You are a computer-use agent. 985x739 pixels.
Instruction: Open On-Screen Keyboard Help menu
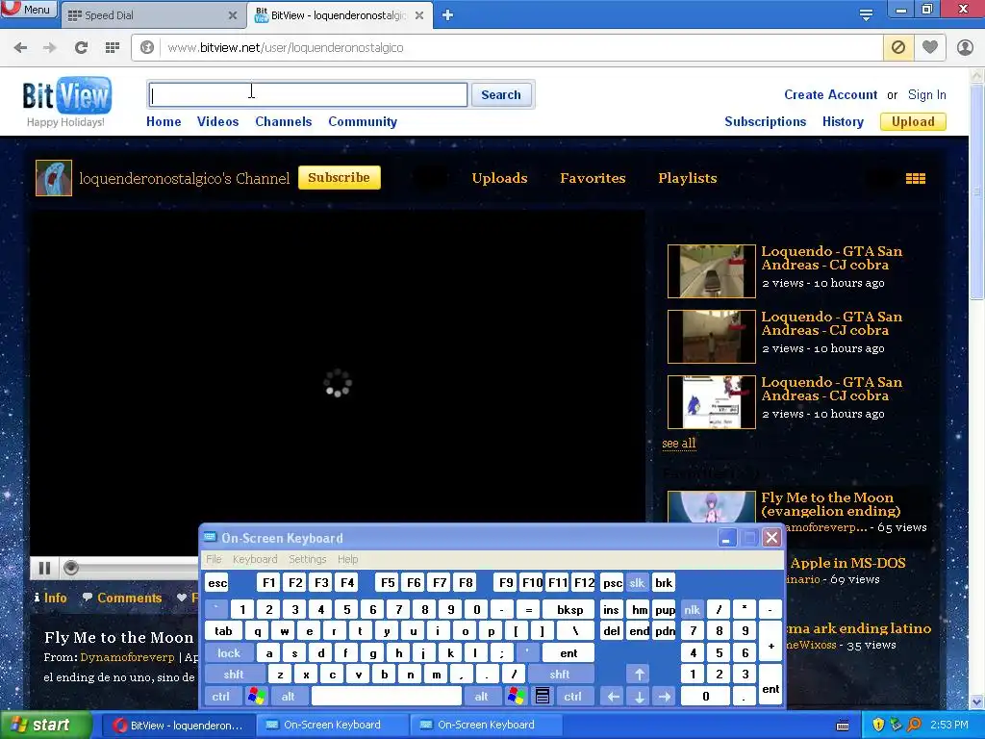pos(348,559)
